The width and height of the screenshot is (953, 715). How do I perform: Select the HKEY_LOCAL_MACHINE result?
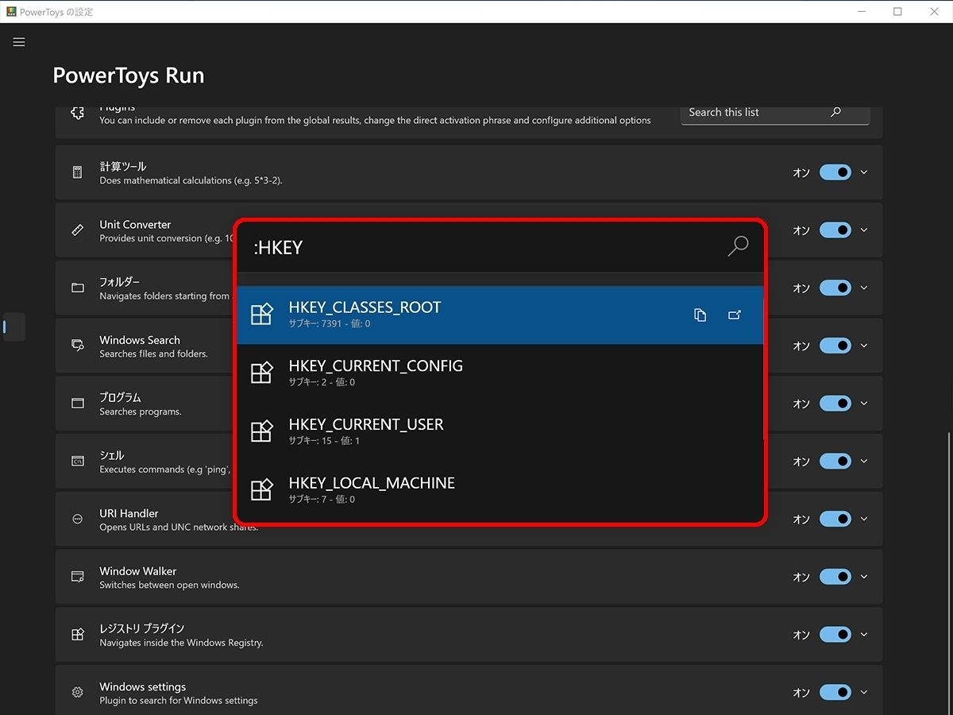pos(500,490)
